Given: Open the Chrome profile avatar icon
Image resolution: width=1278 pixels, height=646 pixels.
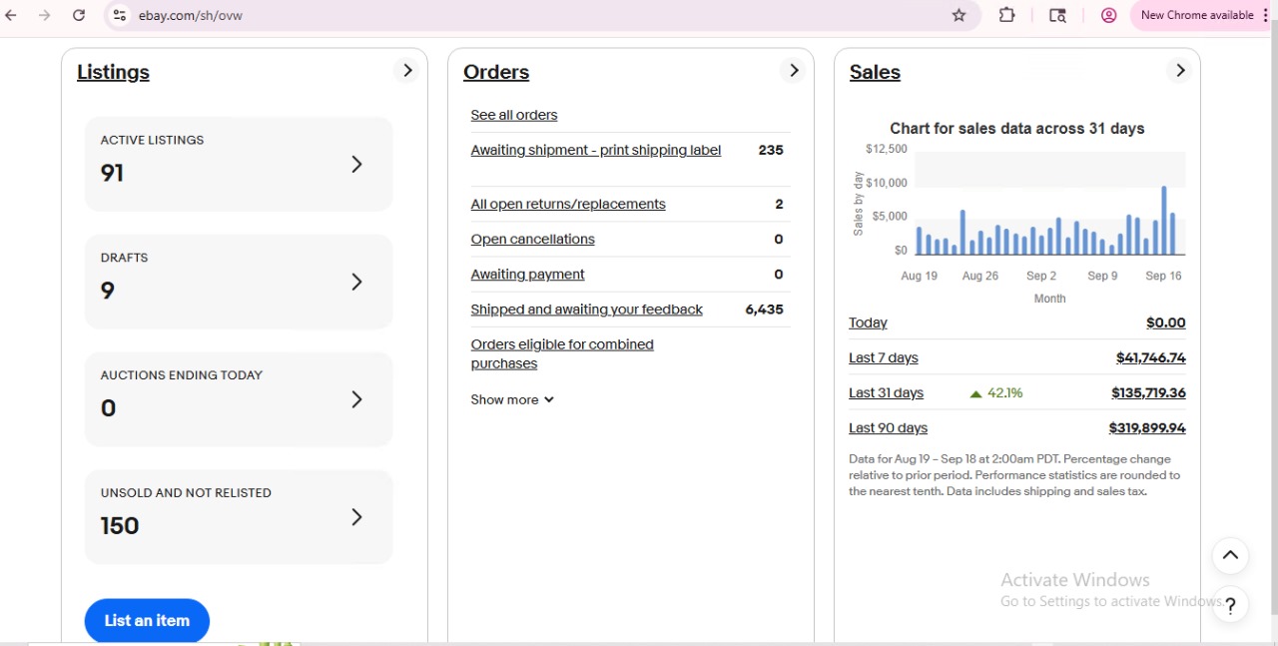Looking at the screenshot, I should point(1108,15).
